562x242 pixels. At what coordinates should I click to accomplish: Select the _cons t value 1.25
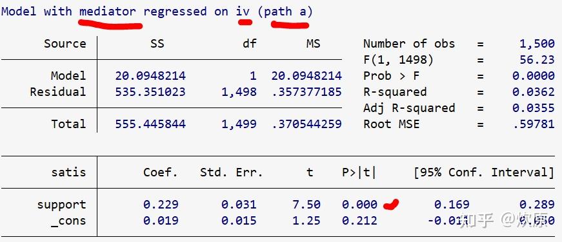coord(306,221)
